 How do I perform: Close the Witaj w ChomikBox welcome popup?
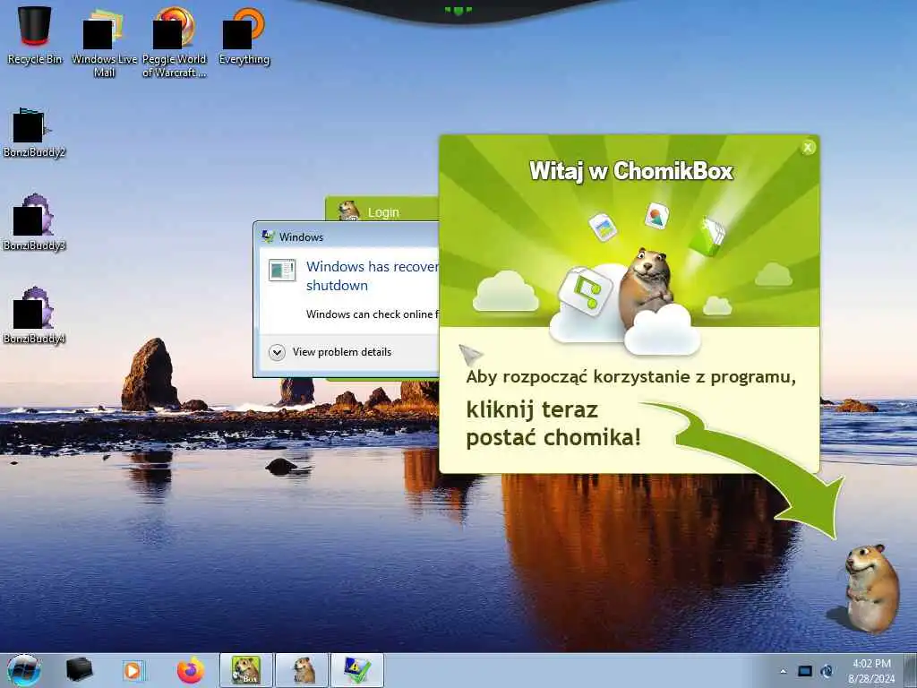[808, 148]
